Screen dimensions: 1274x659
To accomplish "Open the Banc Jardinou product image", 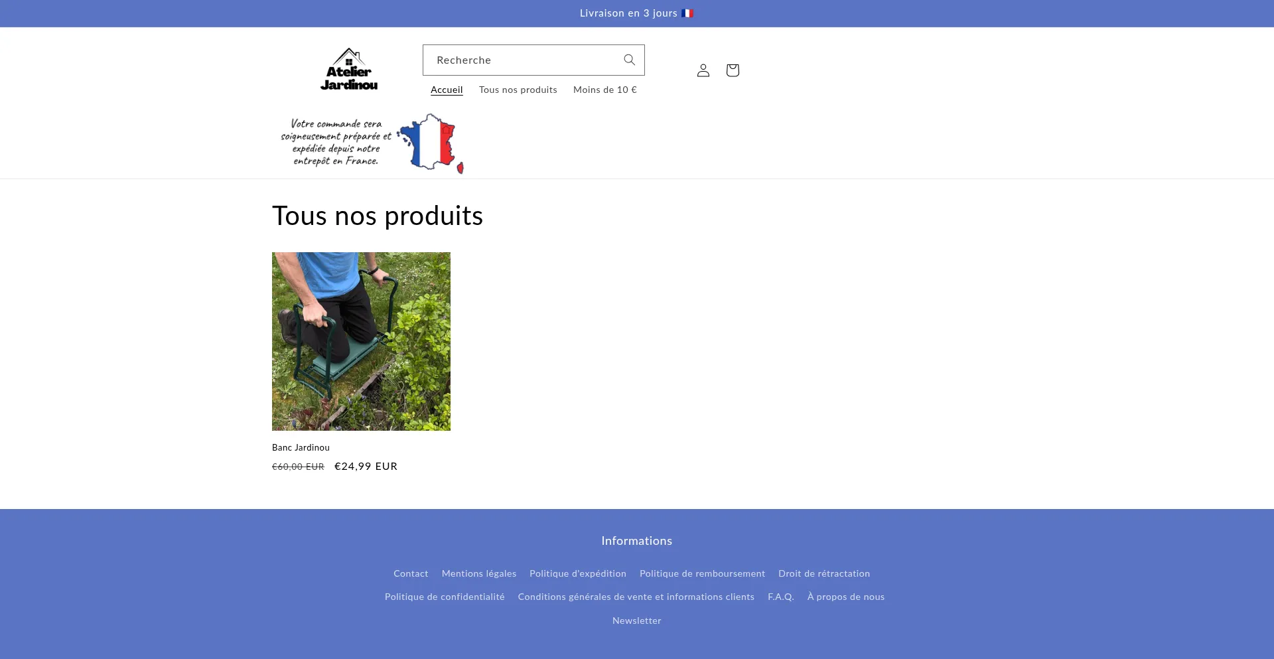I will [361, 341].
